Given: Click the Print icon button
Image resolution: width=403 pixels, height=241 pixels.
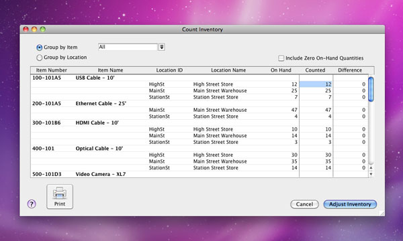Looking at the screenshot, I should tap(60, 196).
